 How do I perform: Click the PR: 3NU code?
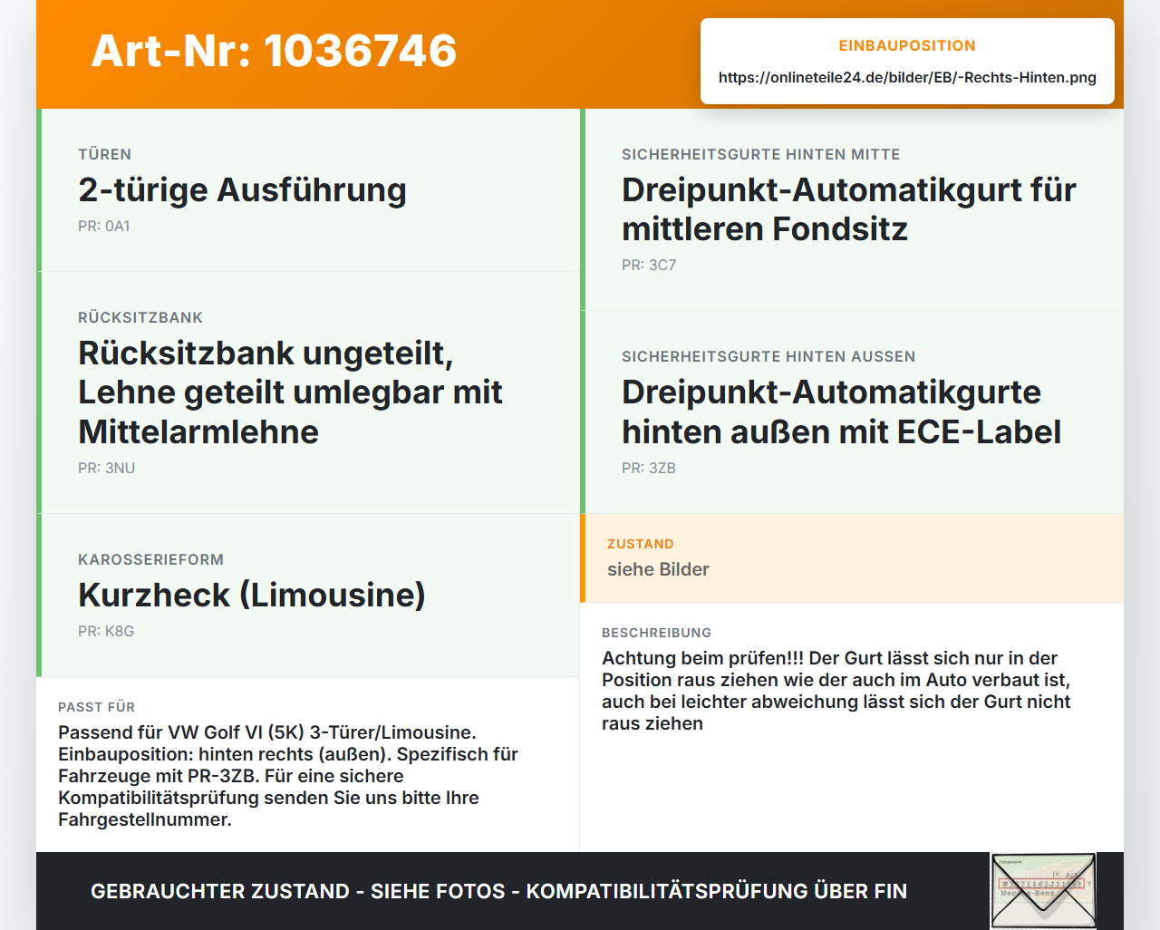pos(107,469)
